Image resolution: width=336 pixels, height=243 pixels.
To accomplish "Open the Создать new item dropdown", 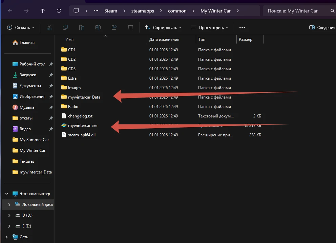I will 21,27.
